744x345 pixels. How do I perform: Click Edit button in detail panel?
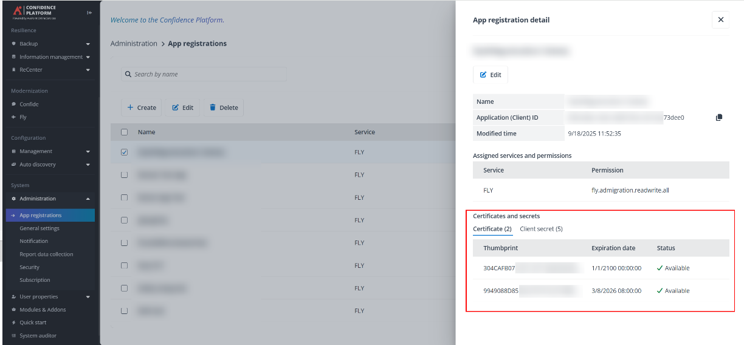pos(491,75)
